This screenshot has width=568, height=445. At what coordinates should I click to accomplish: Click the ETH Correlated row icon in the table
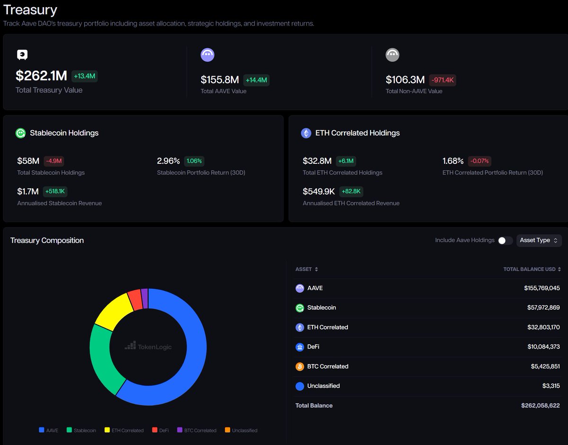click(300, 327)
